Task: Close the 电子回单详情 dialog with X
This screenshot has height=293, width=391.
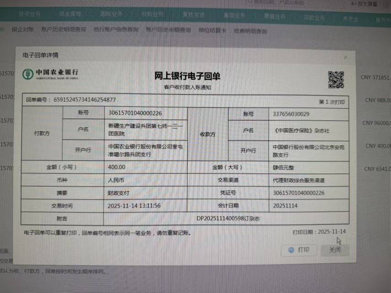Action: [345, 58]
